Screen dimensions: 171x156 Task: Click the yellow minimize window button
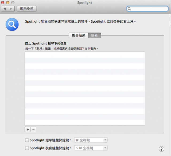(x=8, y=2)
